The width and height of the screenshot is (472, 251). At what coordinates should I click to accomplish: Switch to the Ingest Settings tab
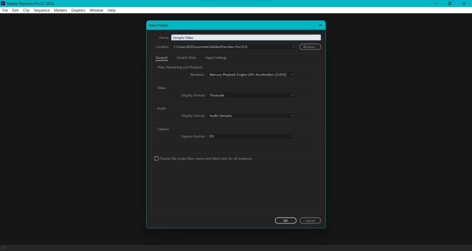[x=216, y=58]
